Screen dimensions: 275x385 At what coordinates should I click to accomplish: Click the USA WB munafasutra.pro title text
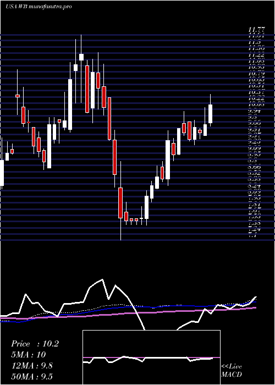pyautogui.click(x=38, y=7)
